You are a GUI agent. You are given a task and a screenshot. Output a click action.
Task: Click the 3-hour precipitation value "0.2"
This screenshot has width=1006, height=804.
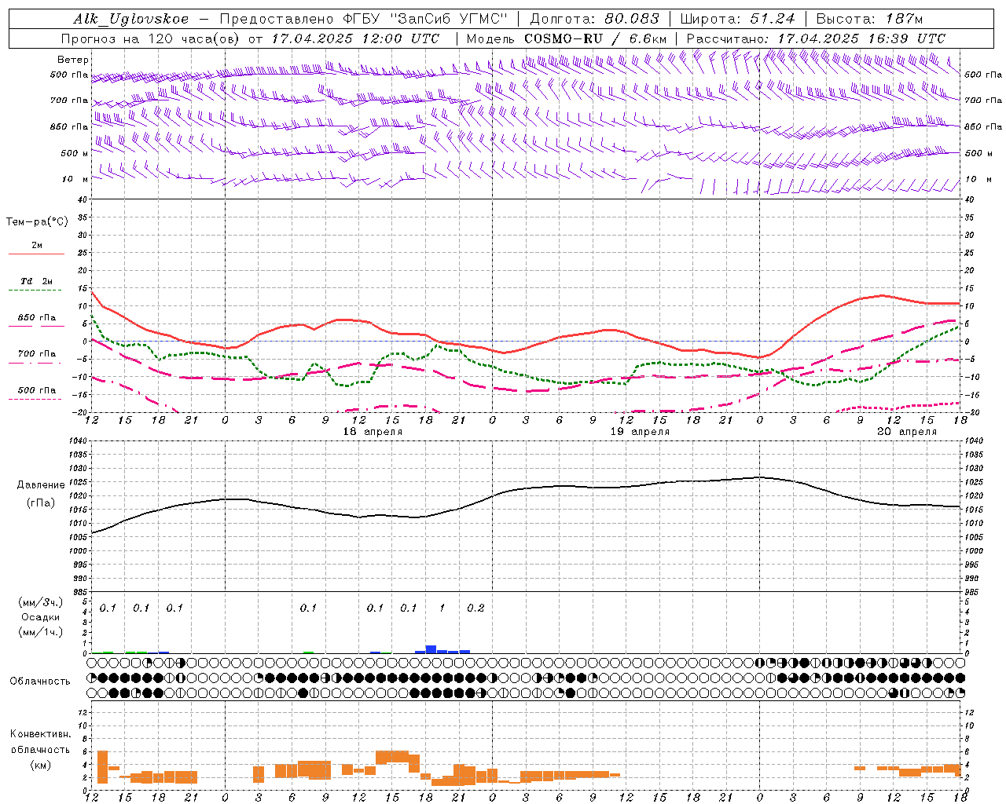click(475, 608)
